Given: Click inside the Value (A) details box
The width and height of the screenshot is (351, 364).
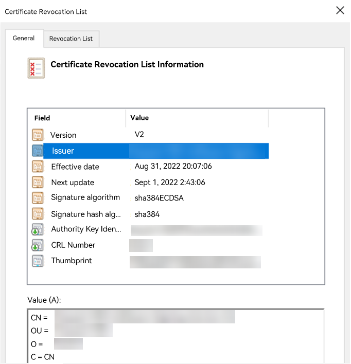Looking at the screenshot, I should pyautogui.click(x=175, y=337).
